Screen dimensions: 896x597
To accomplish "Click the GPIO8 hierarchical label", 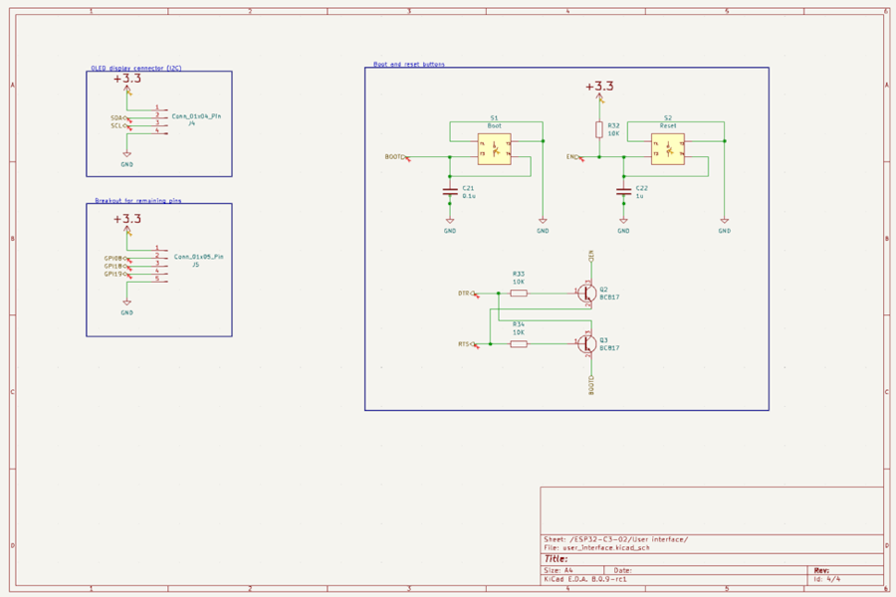I will point(115,259).
